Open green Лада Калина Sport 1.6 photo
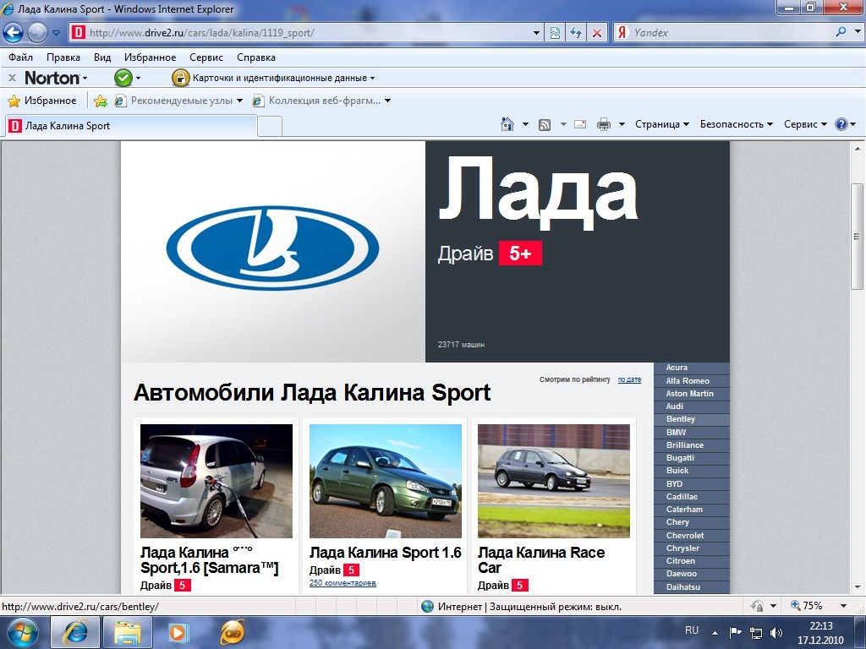This screenshot has width=866, height=649. 386,481
